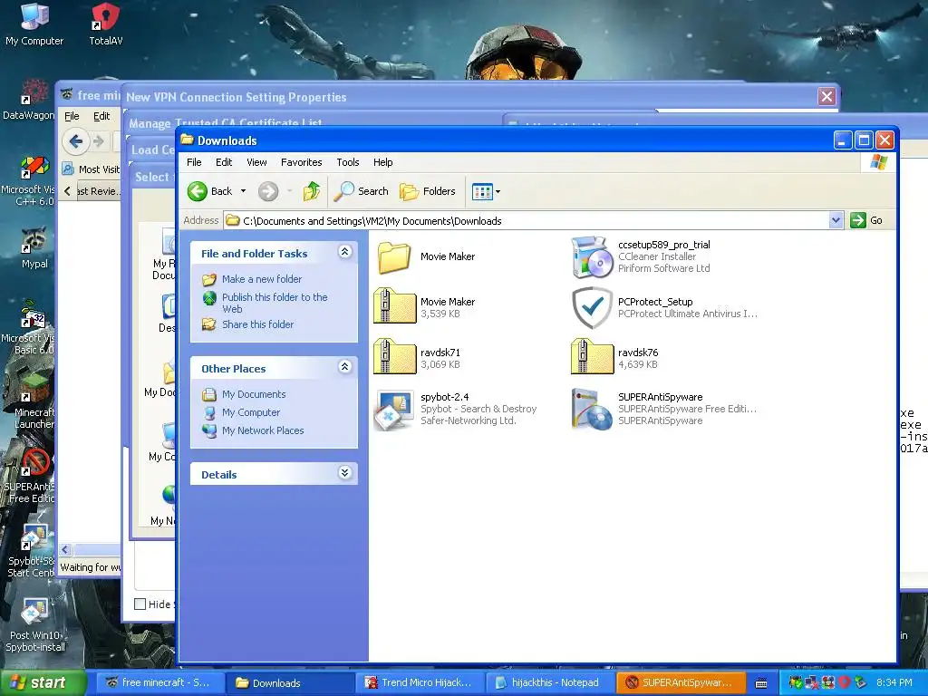The width and height of the screenshot is (928, 696).
Task: Expand the address bar dropdown
Action: click(835, 221)
